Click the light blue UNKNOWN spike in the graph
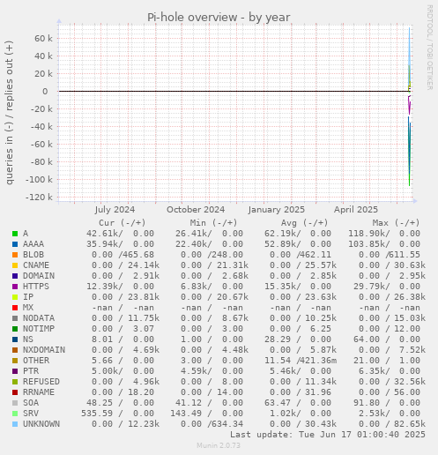Viewport: 438px width, 455px height. tap(409, 46)
